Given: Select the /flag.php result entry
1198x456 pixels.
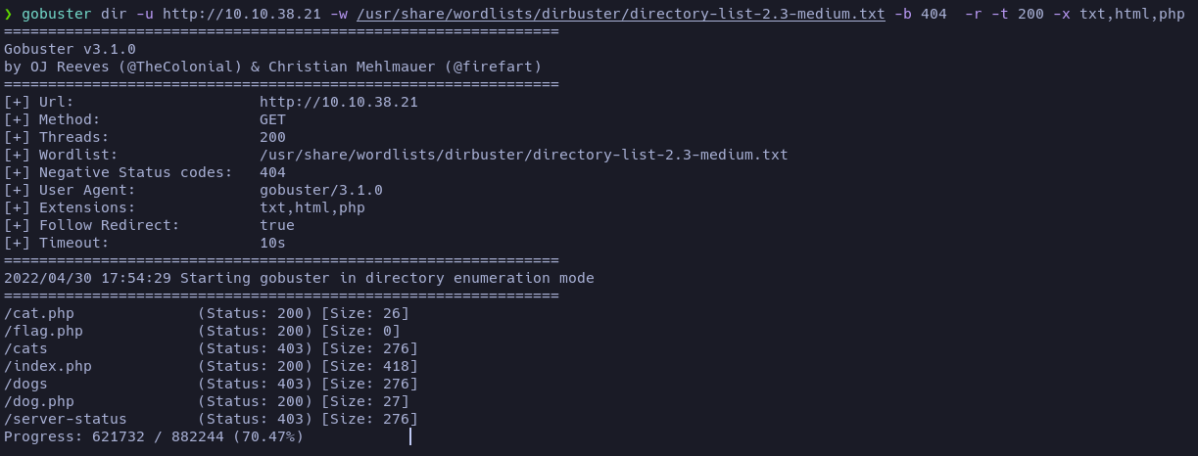Looking at the screenshot, I should [203, 331].
